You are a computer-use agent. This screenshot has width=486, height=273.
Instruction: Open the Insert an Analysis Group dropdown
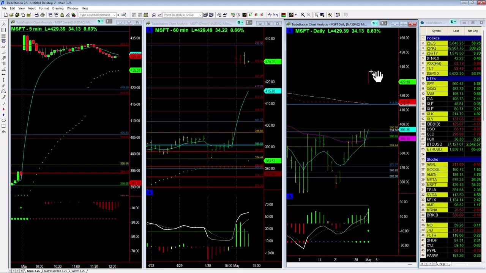pyautogui.click(x=200, y=15)
